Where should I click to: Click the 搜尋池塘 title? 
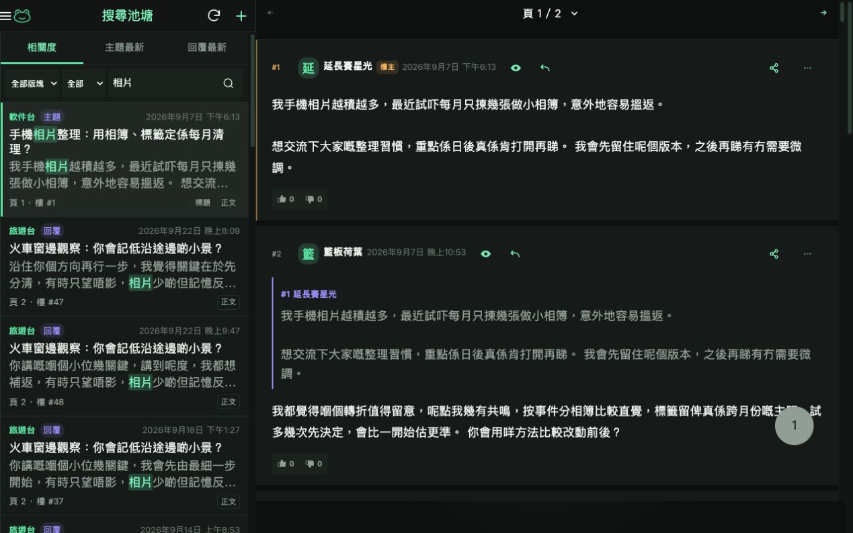click(128, 15)
